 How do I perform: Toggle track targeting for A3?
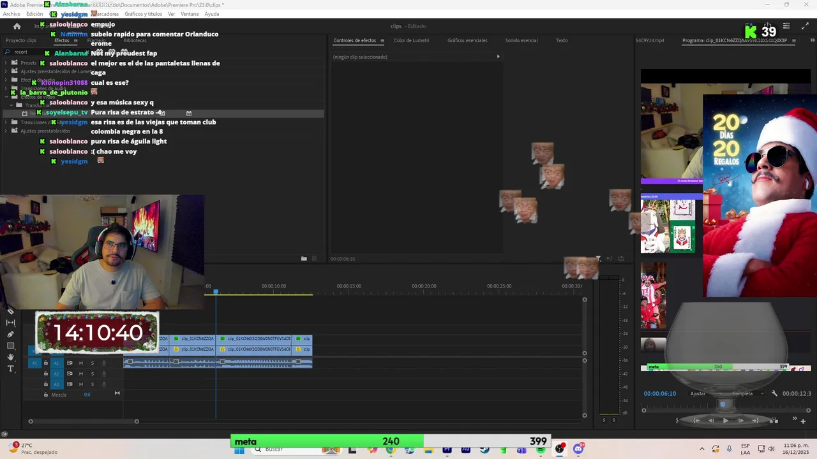point(56,384)
